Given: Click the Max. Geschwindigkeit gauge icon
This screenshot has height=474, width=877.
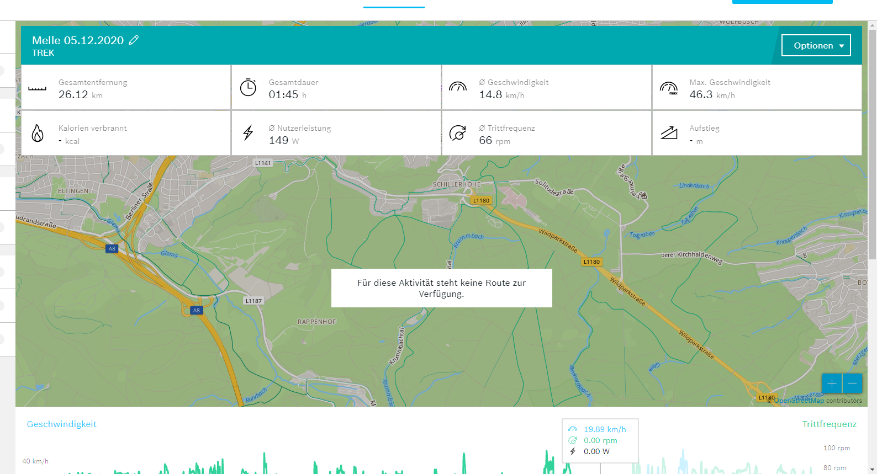Looking at the screenshot, I should [669, 88].
